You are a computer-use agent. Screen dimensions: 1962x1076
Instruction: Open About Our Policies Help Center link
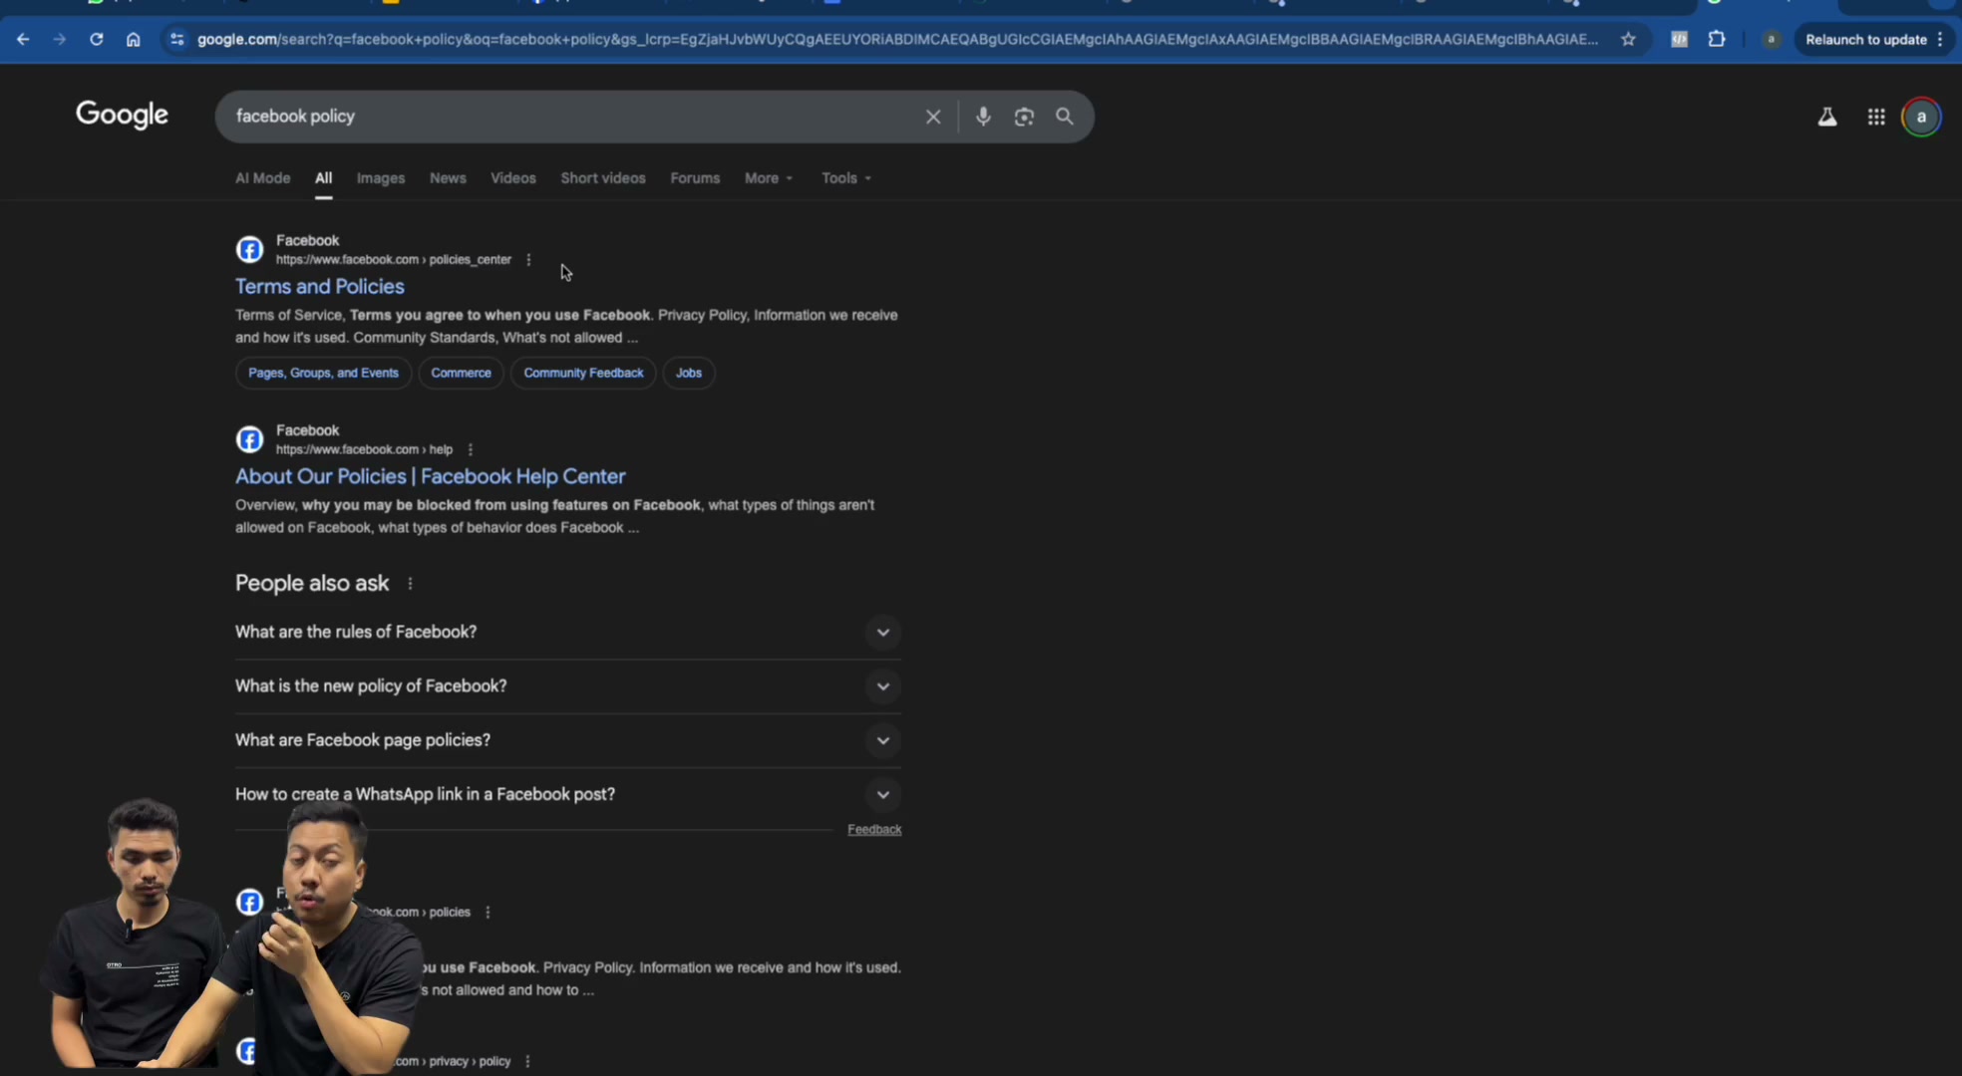coord(431,477)
